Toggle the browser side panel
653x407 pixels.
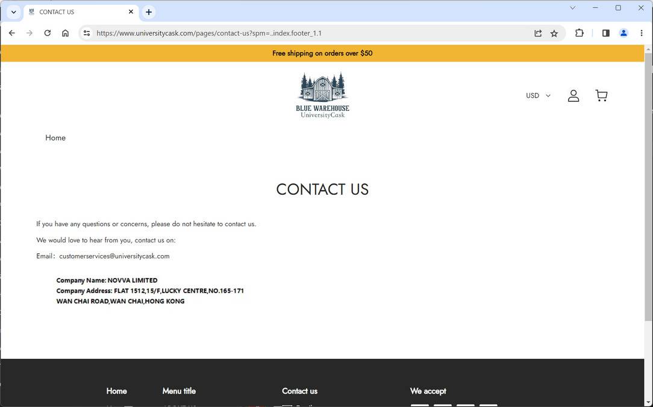point(605,33)
